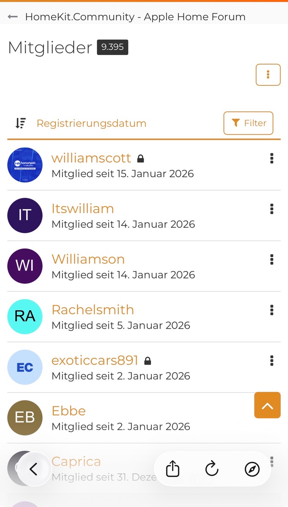
Task: Tap the back arrow next to forum title
Action: 13,17
